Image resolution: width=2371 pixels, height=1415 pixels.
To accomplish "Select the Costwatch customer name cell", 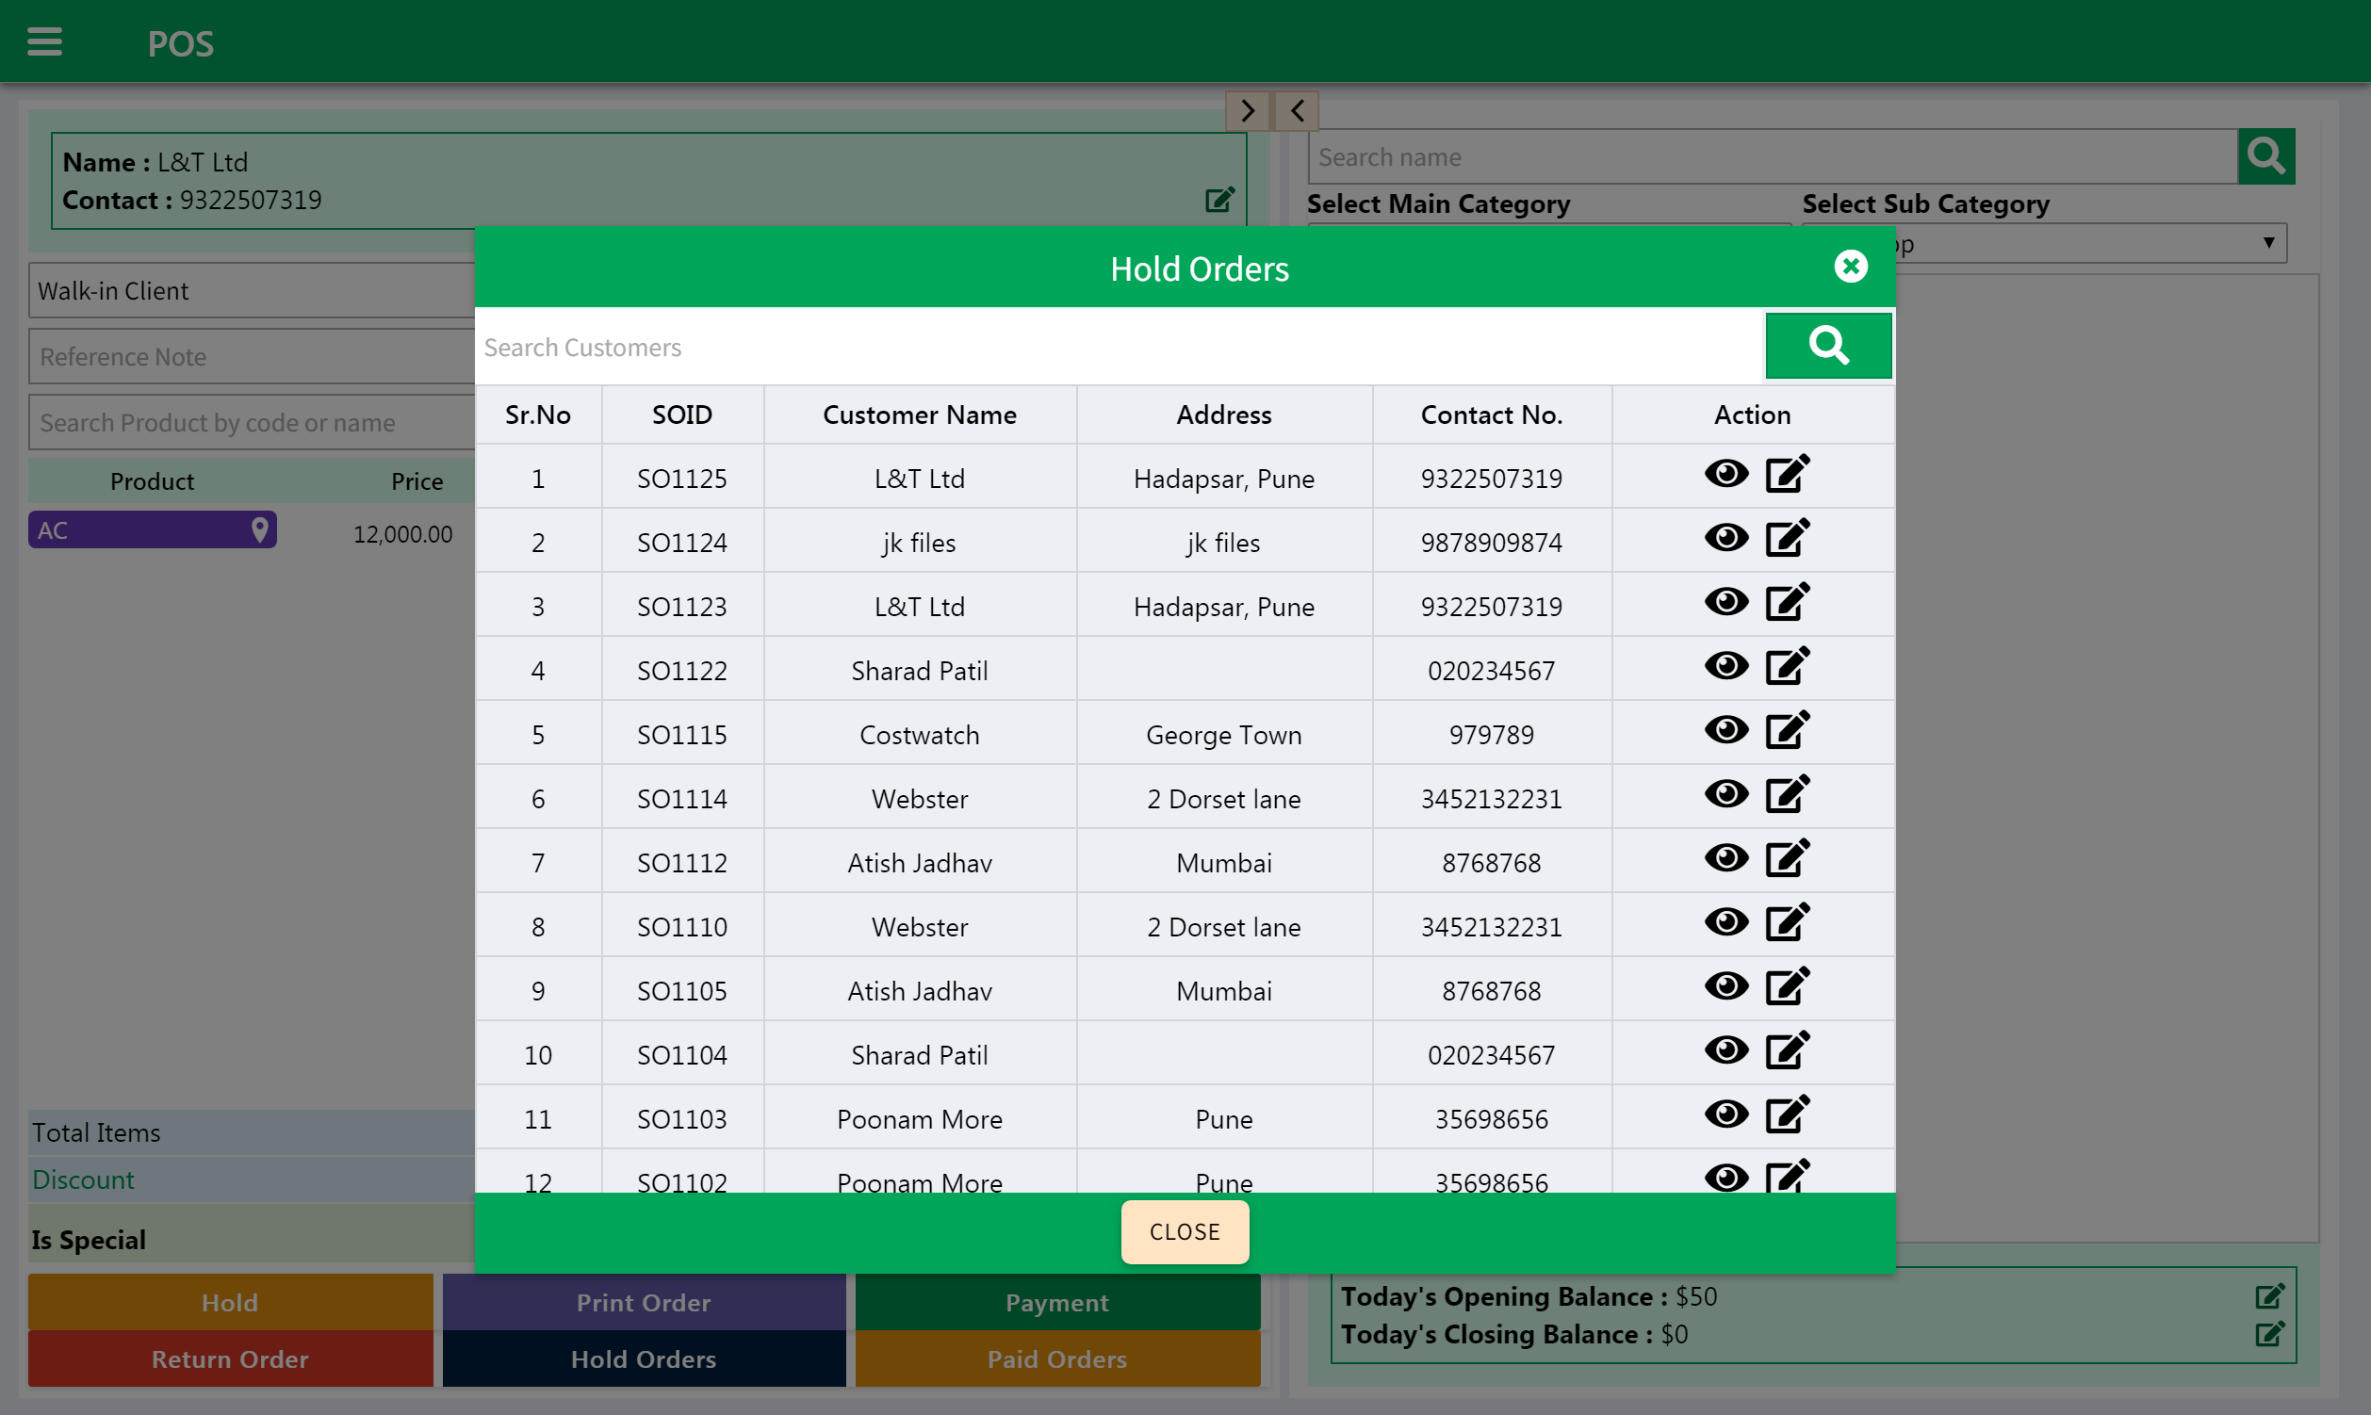I will tap(920, 734).
